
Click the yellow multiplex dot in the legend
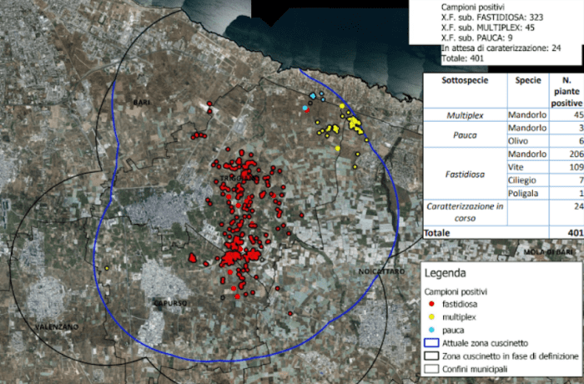(431, 317)
